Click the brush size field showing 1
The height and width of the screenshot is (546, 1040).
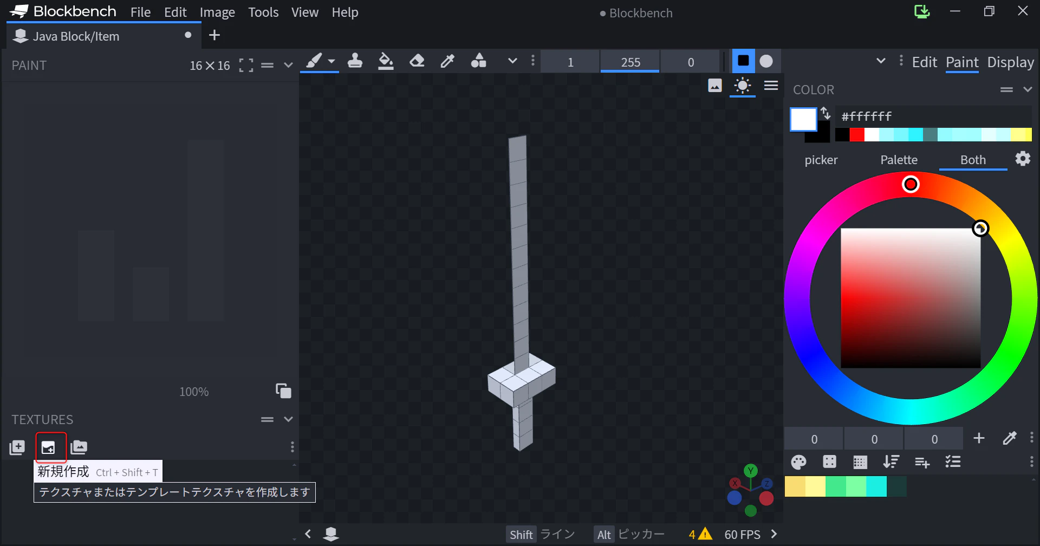click(570, 62)
